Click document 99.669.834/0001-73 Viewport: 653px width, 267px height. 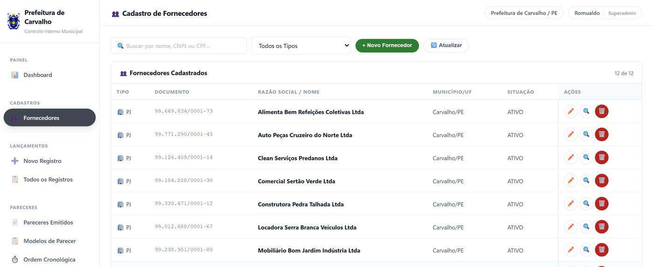(x=184, y=111)
